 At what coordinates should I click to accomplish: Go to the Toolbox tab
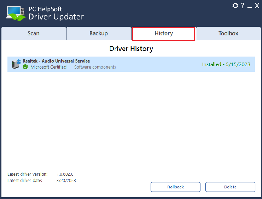coord(228,33)
